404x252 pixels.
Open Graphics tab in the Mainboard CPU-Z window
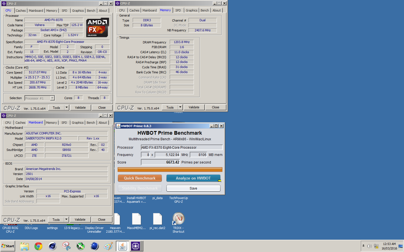(78, 123)
